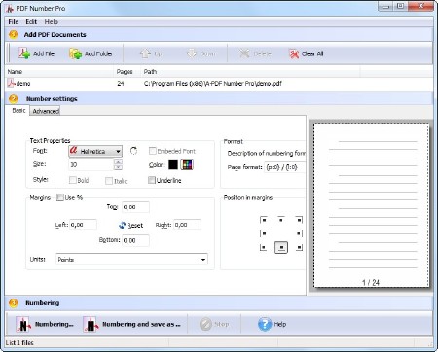Open the Helvetica font dropdown

[x=95, y=151]
